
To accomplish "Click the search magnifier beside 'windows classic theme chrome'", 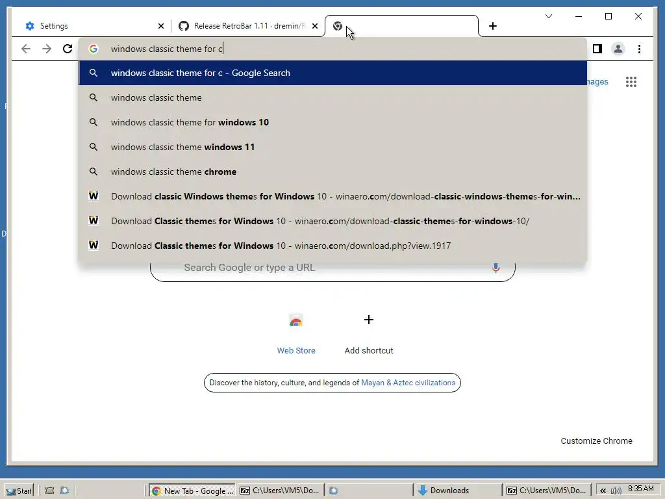I will tap(94, 172).
